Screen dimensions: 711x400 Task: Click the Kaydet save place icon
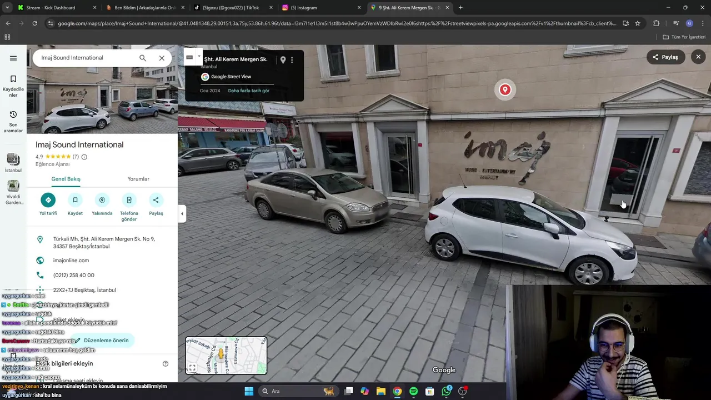(x=75, y=200)
